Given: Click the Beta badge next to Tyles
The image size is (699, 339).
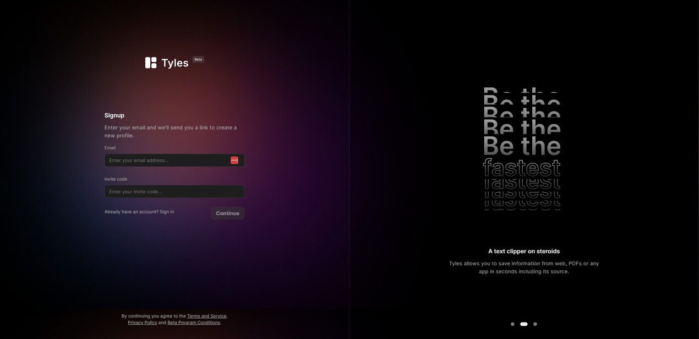Looking at the screenshot, I should click(x=198, y=59).
